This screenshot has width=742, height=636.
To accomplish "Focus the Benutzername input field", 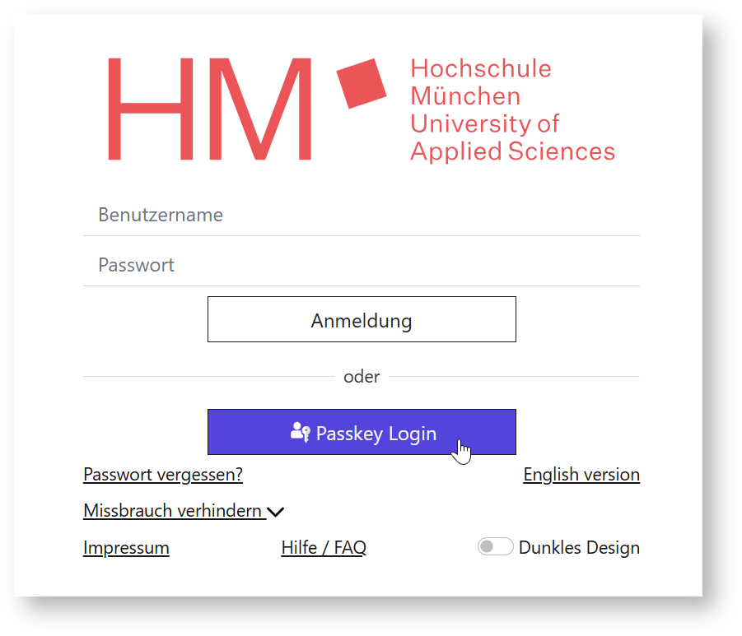I will (362, 216).
